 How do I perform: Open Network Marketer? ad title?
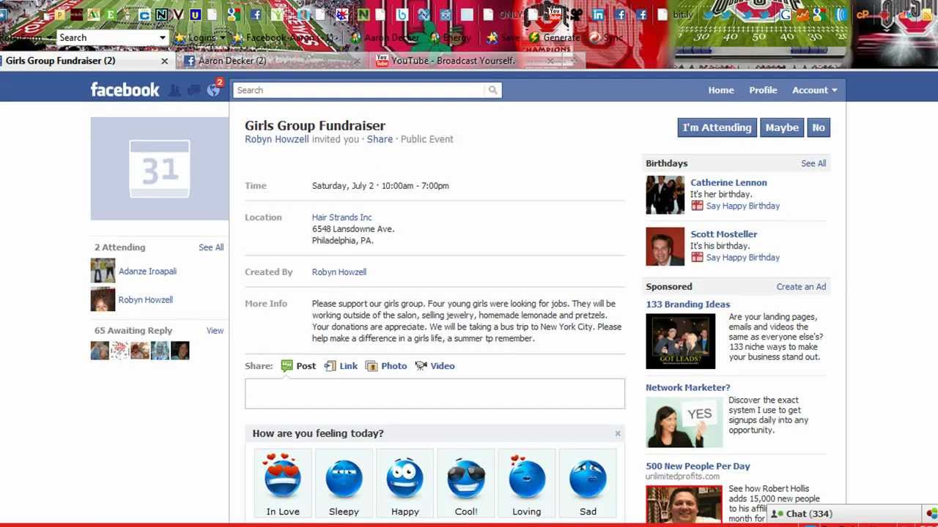coord(687,387)
